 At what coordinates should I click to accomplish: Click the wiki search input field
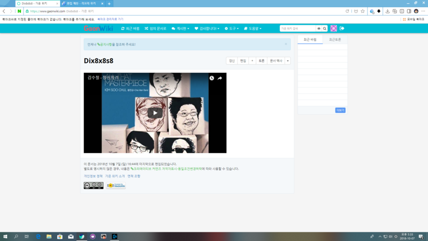point(297,28)
